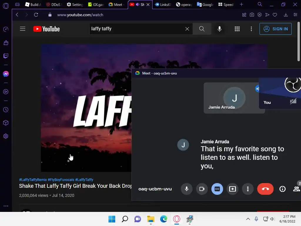
Task: Click the #FlyBoyFuvocals hashtag
Action: point(61,180)
